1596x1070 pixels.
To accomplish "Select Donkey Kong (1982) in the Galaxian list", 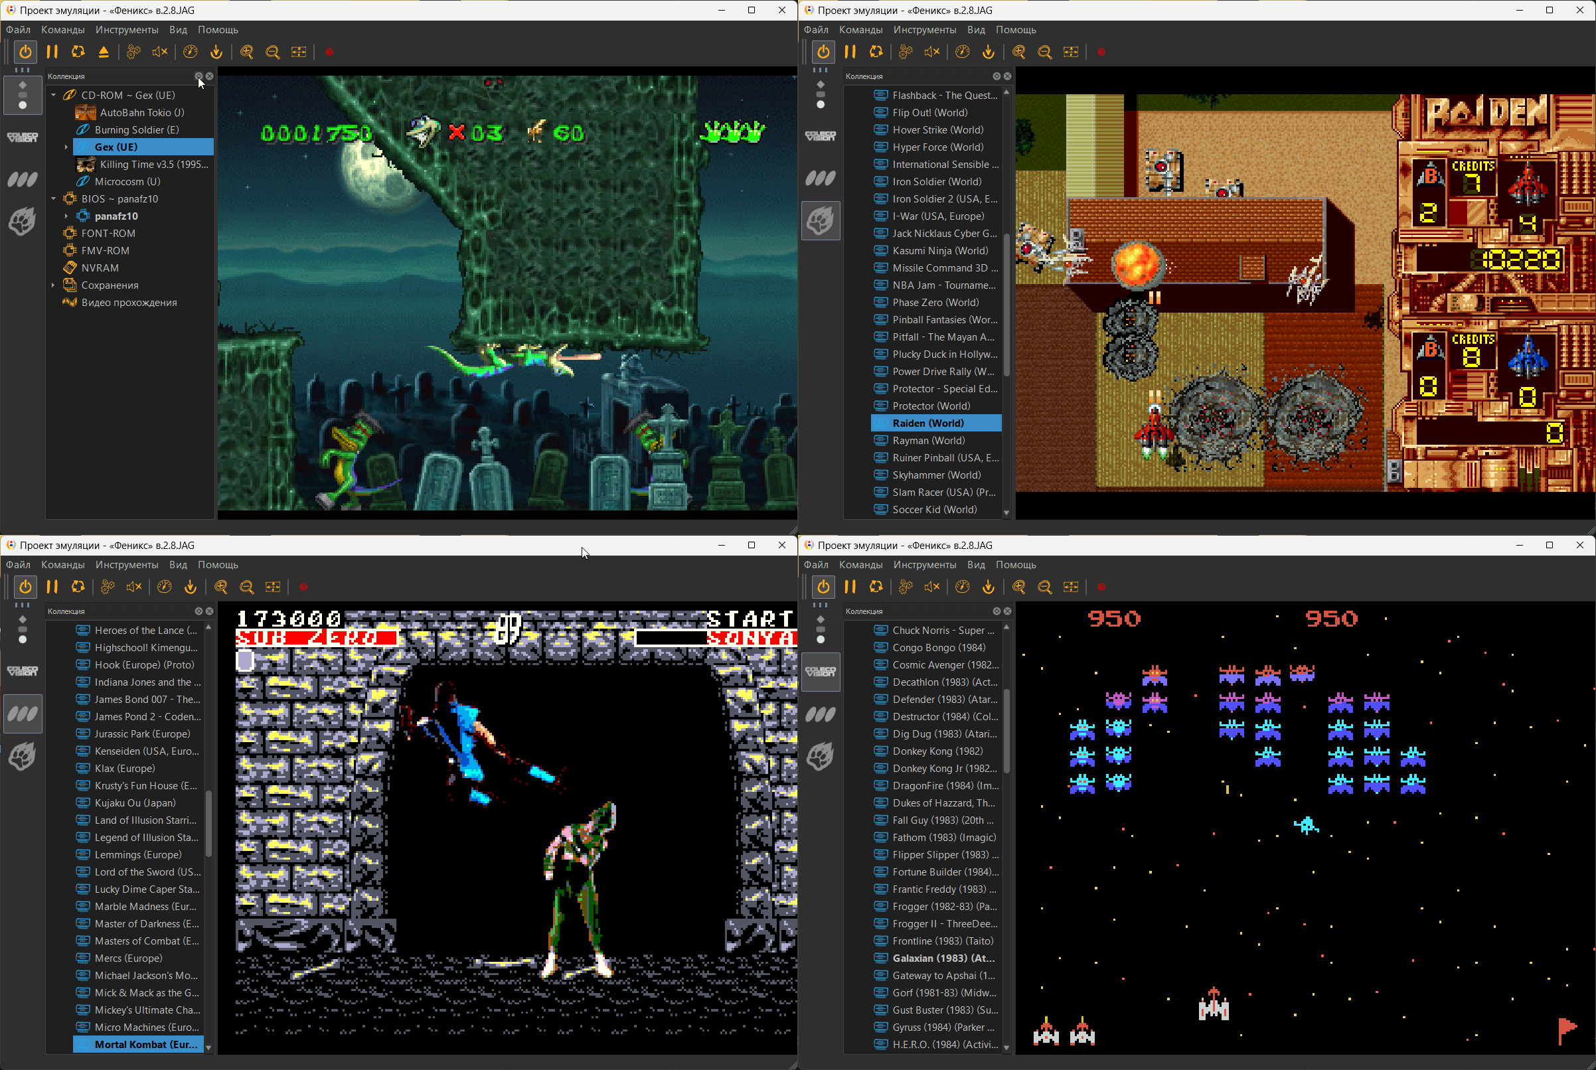I will tap(936, 751).
